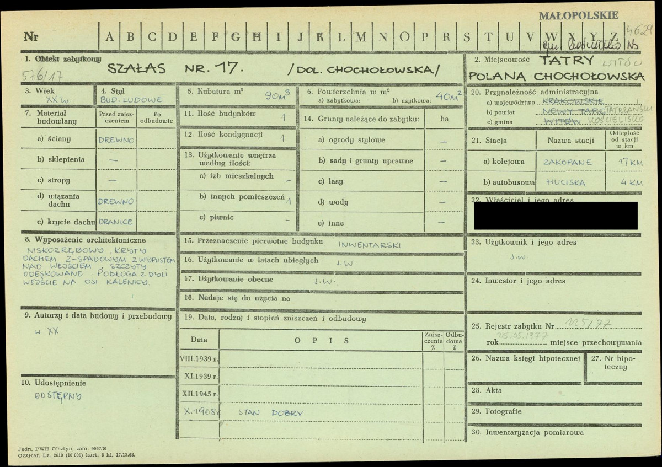Click the DREWNO entry for ściany
Screen dimensions: 662x467
point(116,140)
